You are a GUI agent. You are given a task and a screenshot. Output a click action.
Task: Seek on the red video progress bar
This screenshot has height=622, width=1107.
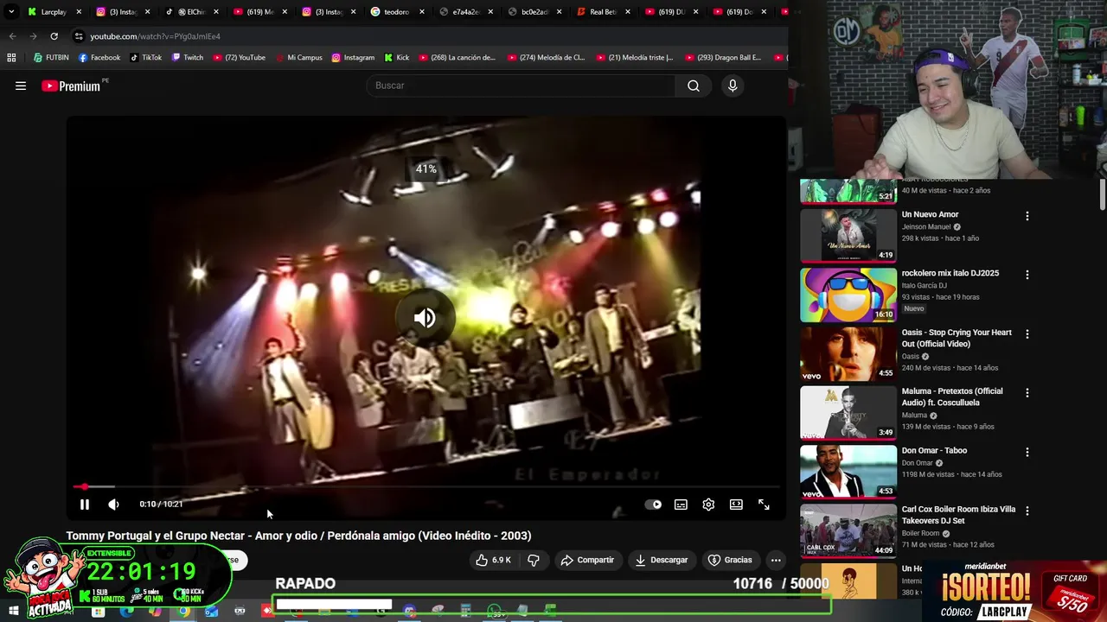[426, 487]
